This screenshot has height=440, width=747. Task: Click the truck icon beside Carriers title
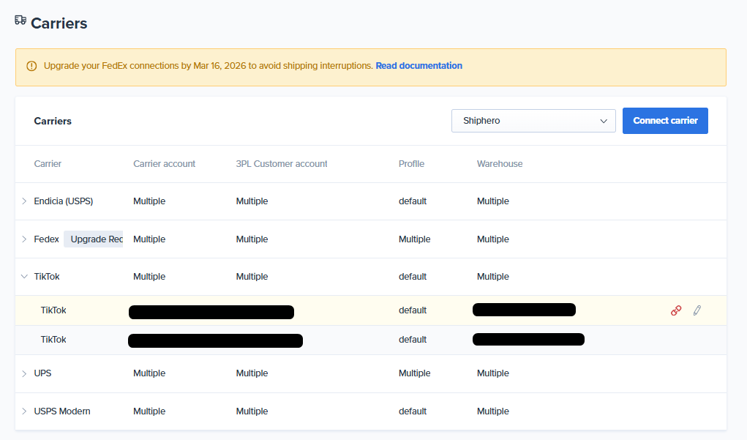click(20, 21)
